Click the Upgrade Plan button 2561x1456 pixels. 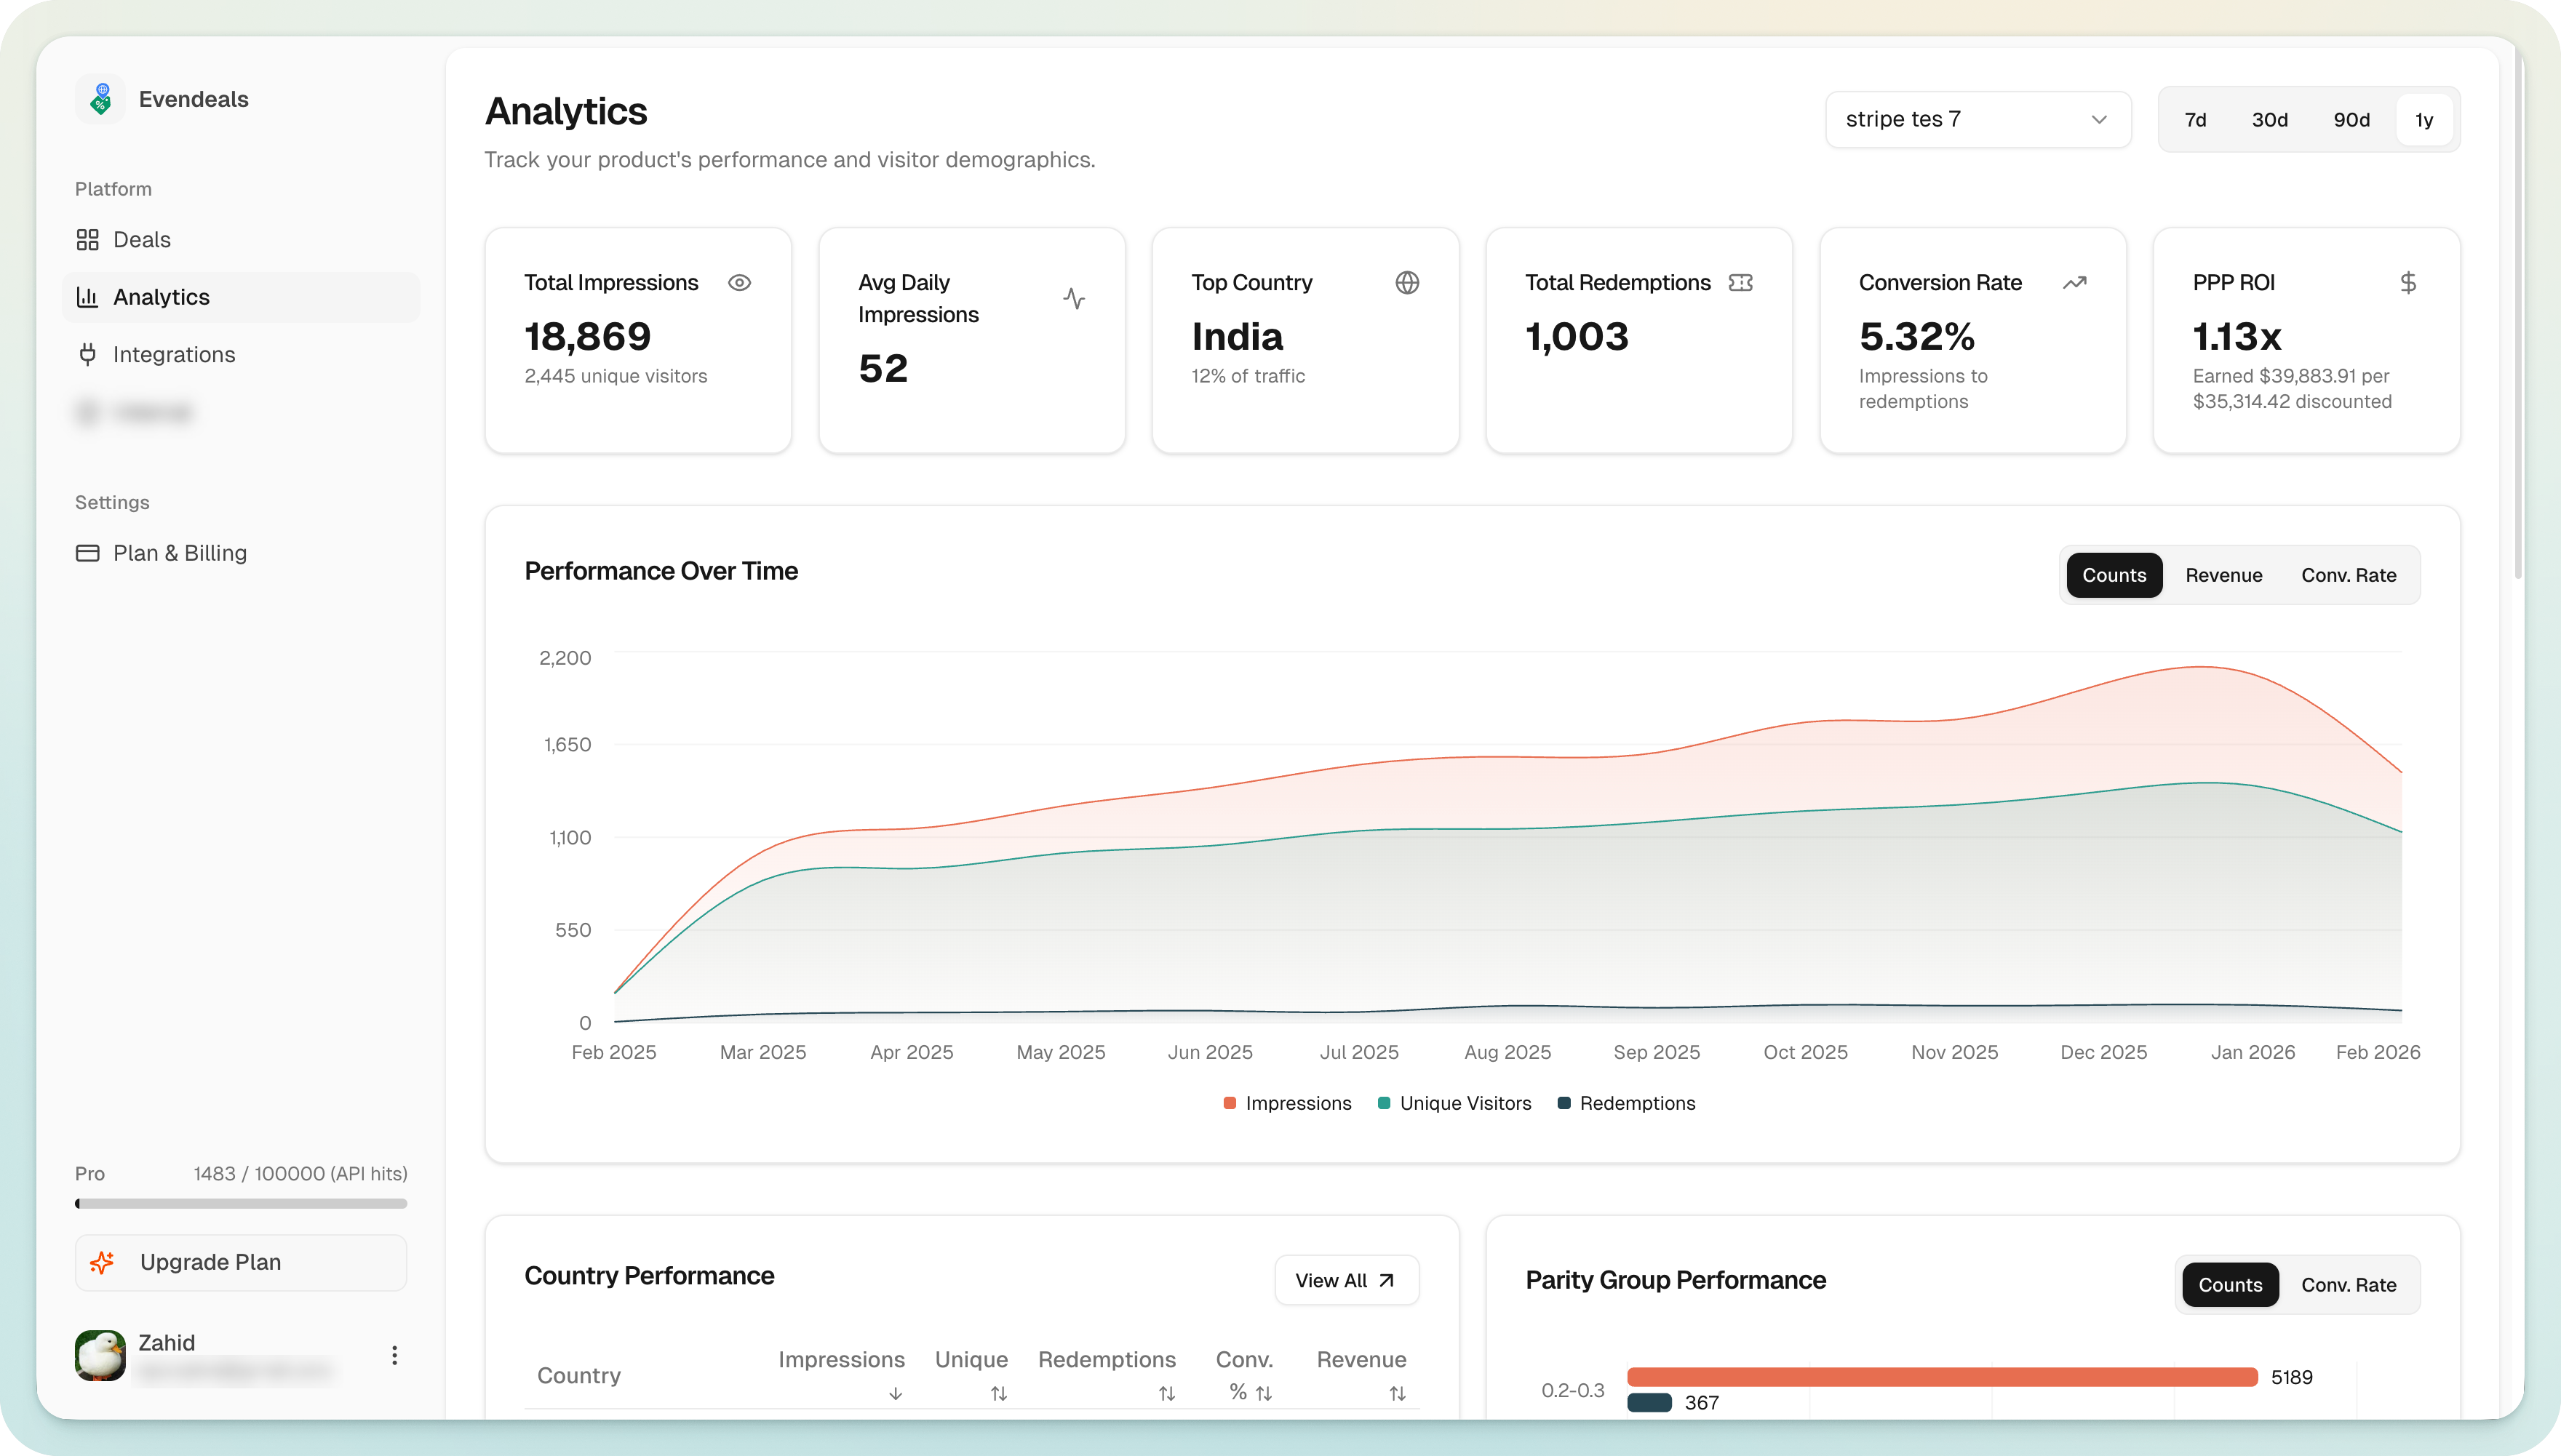click(x=241, y=1262)
